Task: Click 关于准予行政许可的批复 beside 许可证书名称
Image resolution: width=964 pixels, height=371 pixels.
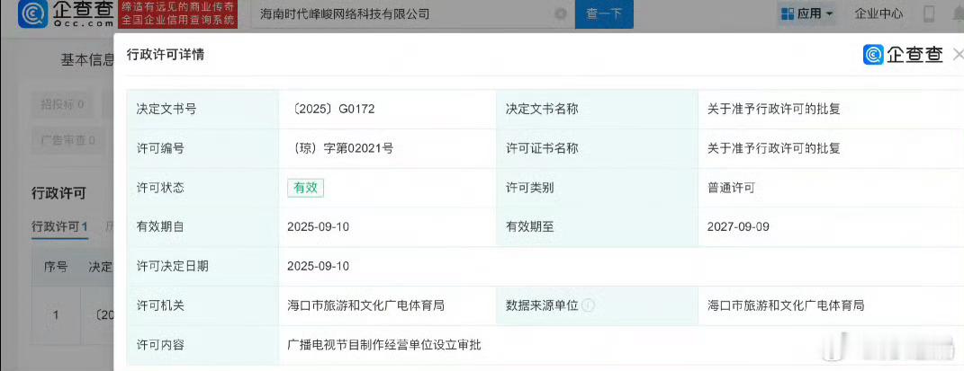Action: coord(774,148)
